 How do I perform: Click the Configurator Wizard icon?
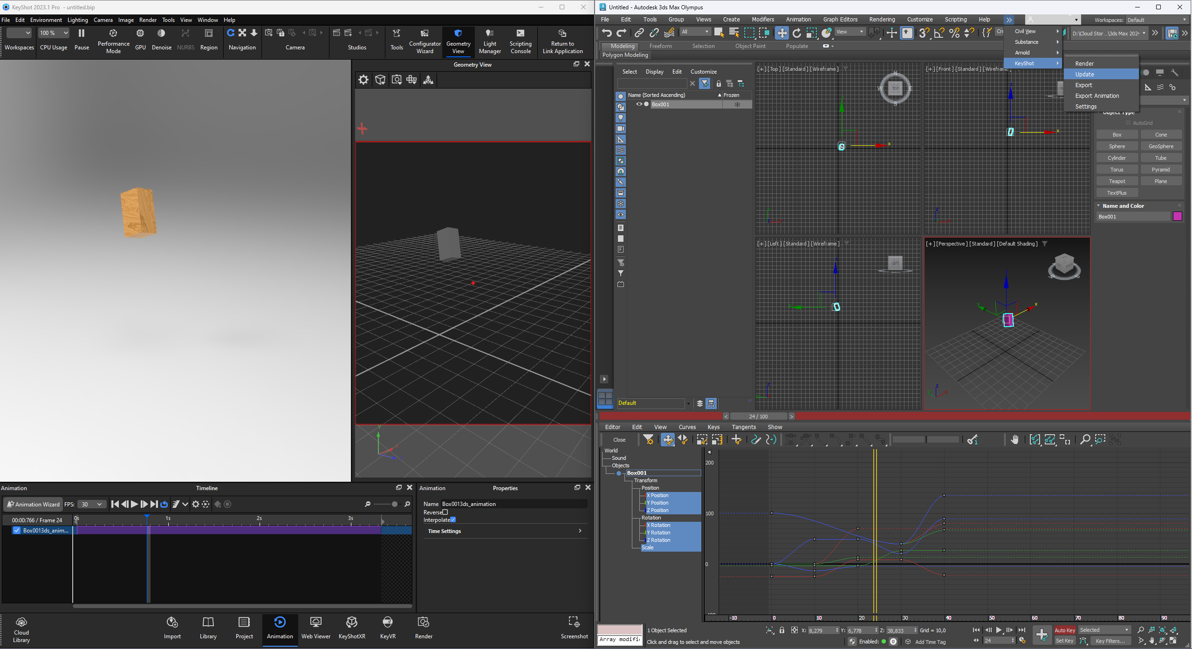[425, 34]
